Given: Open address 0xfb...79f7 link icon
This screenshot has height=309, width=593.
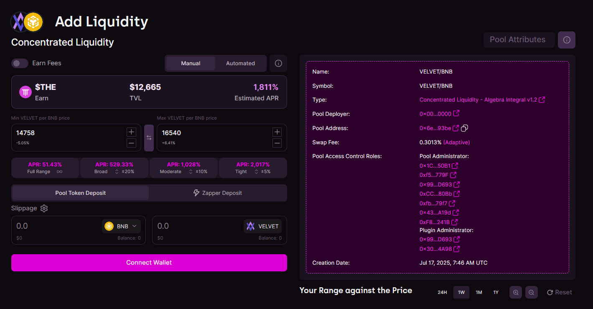Looking at the screenshot, I should (x=452, y=203).
